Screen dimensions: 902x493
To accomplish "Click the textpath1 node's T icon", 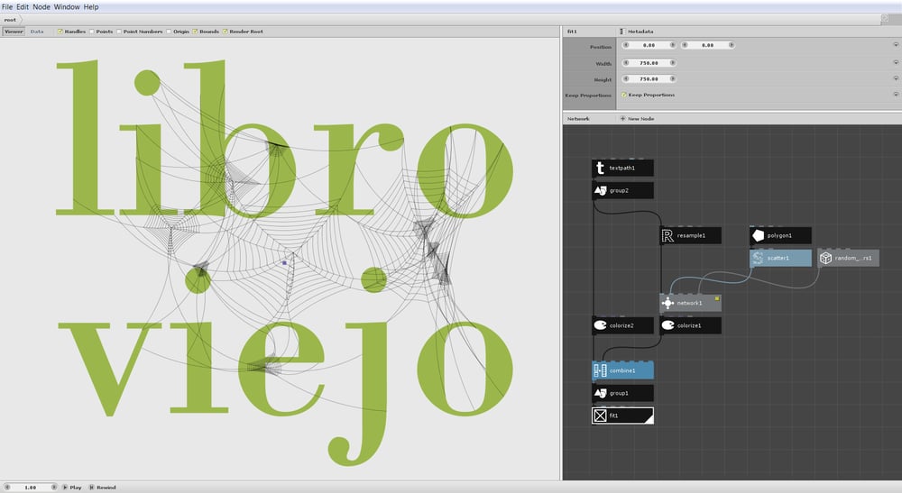I will click(x=600, y=168).
